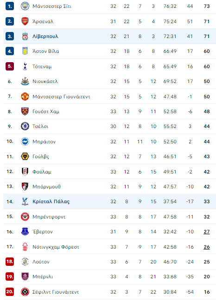This screenshot has width=216, height=302.
Task: Select the Liverpool crest icon
Action: (x=25, y=36)
